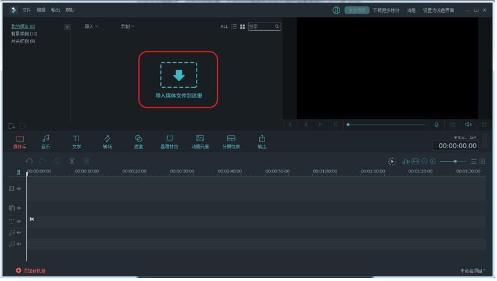Screen dimensions: 497x281
Task: Expand the 录制 record dropdown
Action: [127, 27]
